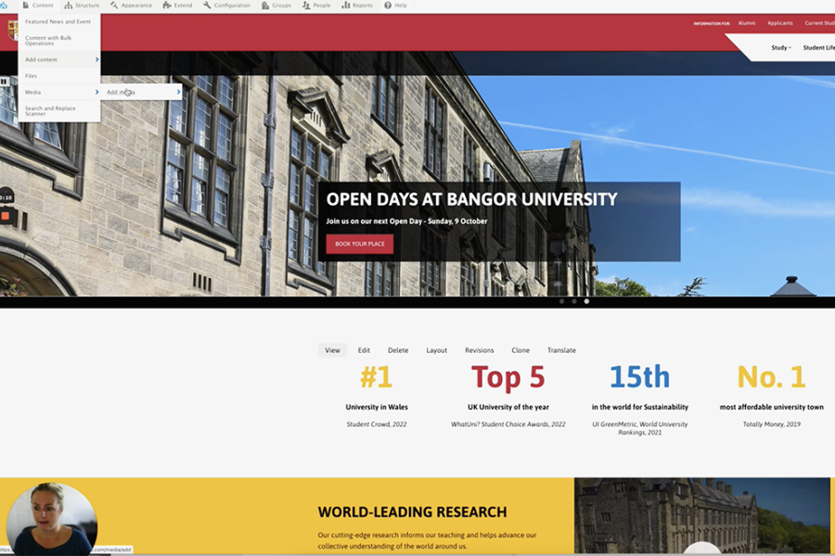Click 'University in Wales' caption
Screen dimensions: 835x556
click(x=377, y=407)
